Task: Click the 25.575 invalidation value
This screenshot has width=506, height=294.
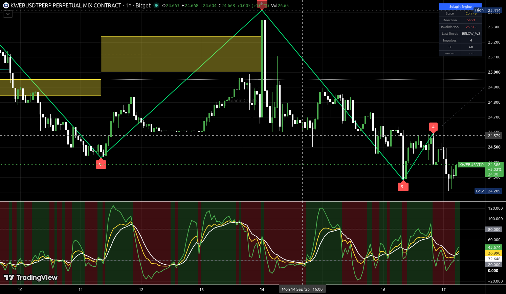Action: coord(471,27)
